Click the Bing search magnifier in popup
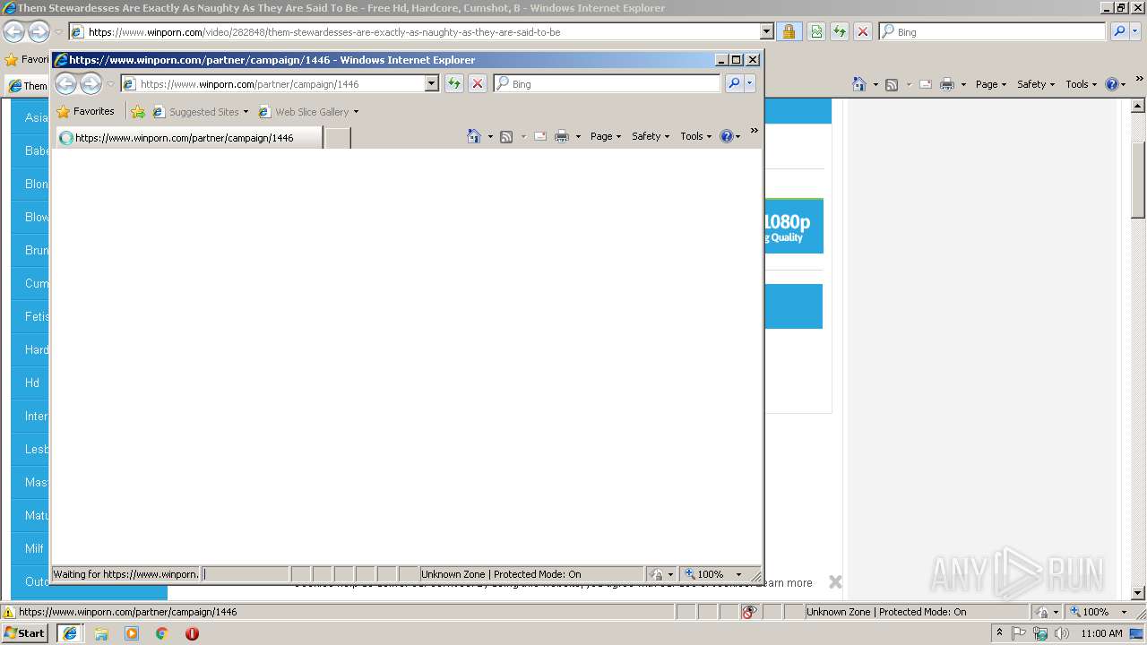 tap(734, 83)
